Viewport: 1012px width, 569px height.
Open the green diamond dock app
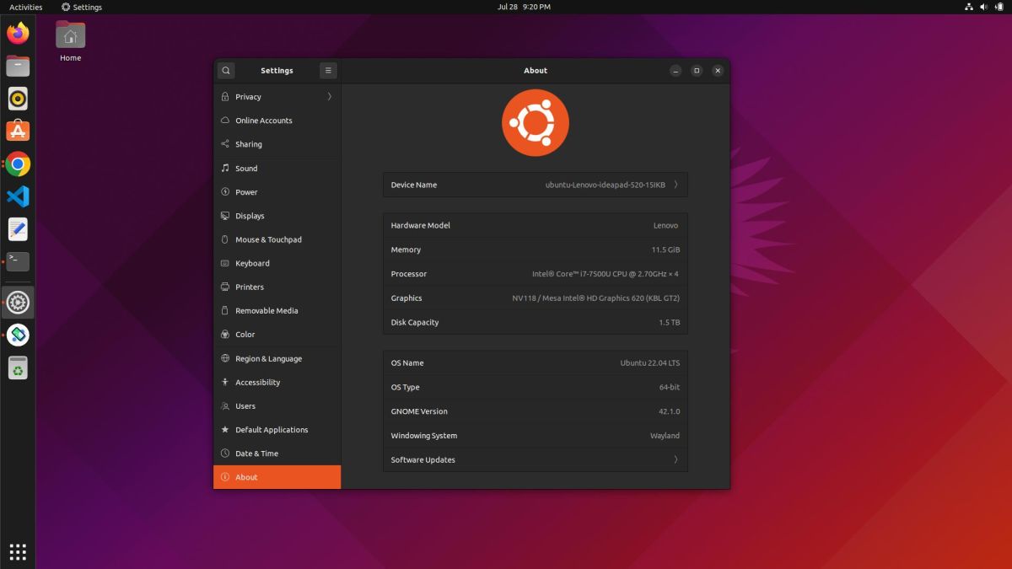pos(18,335)
